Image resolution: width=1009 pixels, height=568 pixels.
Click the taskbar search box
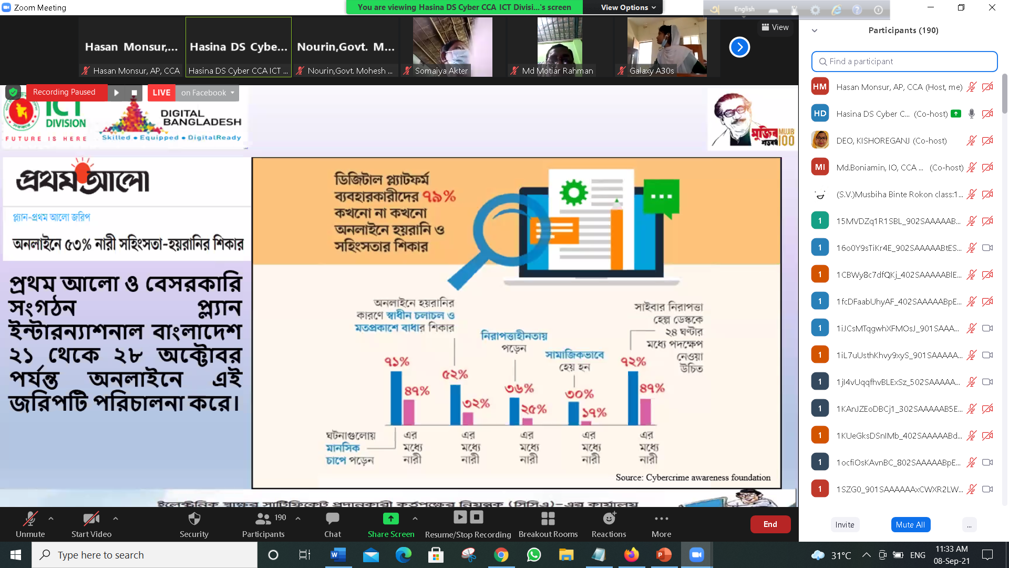(x=145, y=555)
